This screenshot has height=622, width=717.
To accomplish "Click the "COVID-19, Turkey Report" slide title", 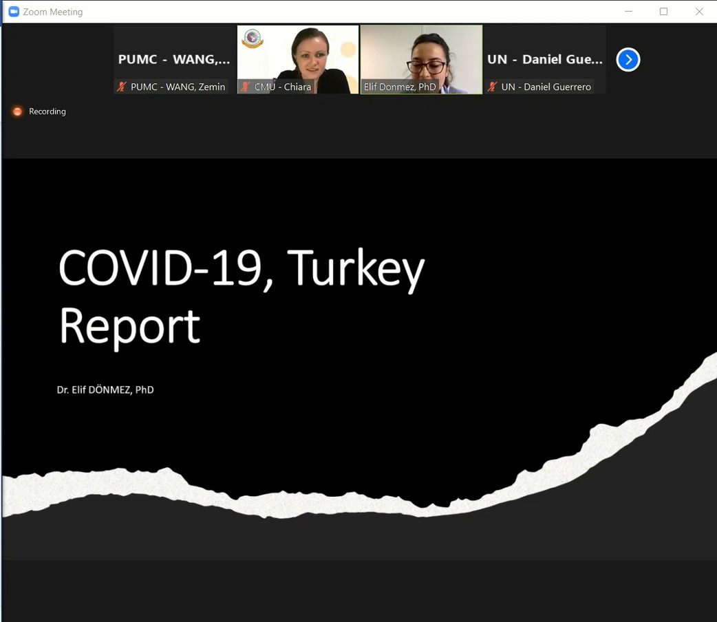I will pos(241,296).
